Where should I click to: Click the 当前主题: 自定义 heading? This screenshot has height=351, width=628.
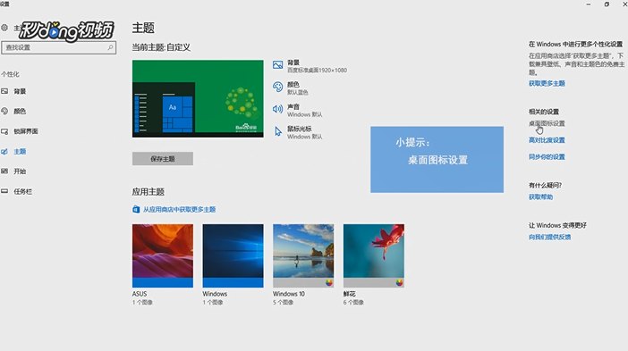(161, 47)
